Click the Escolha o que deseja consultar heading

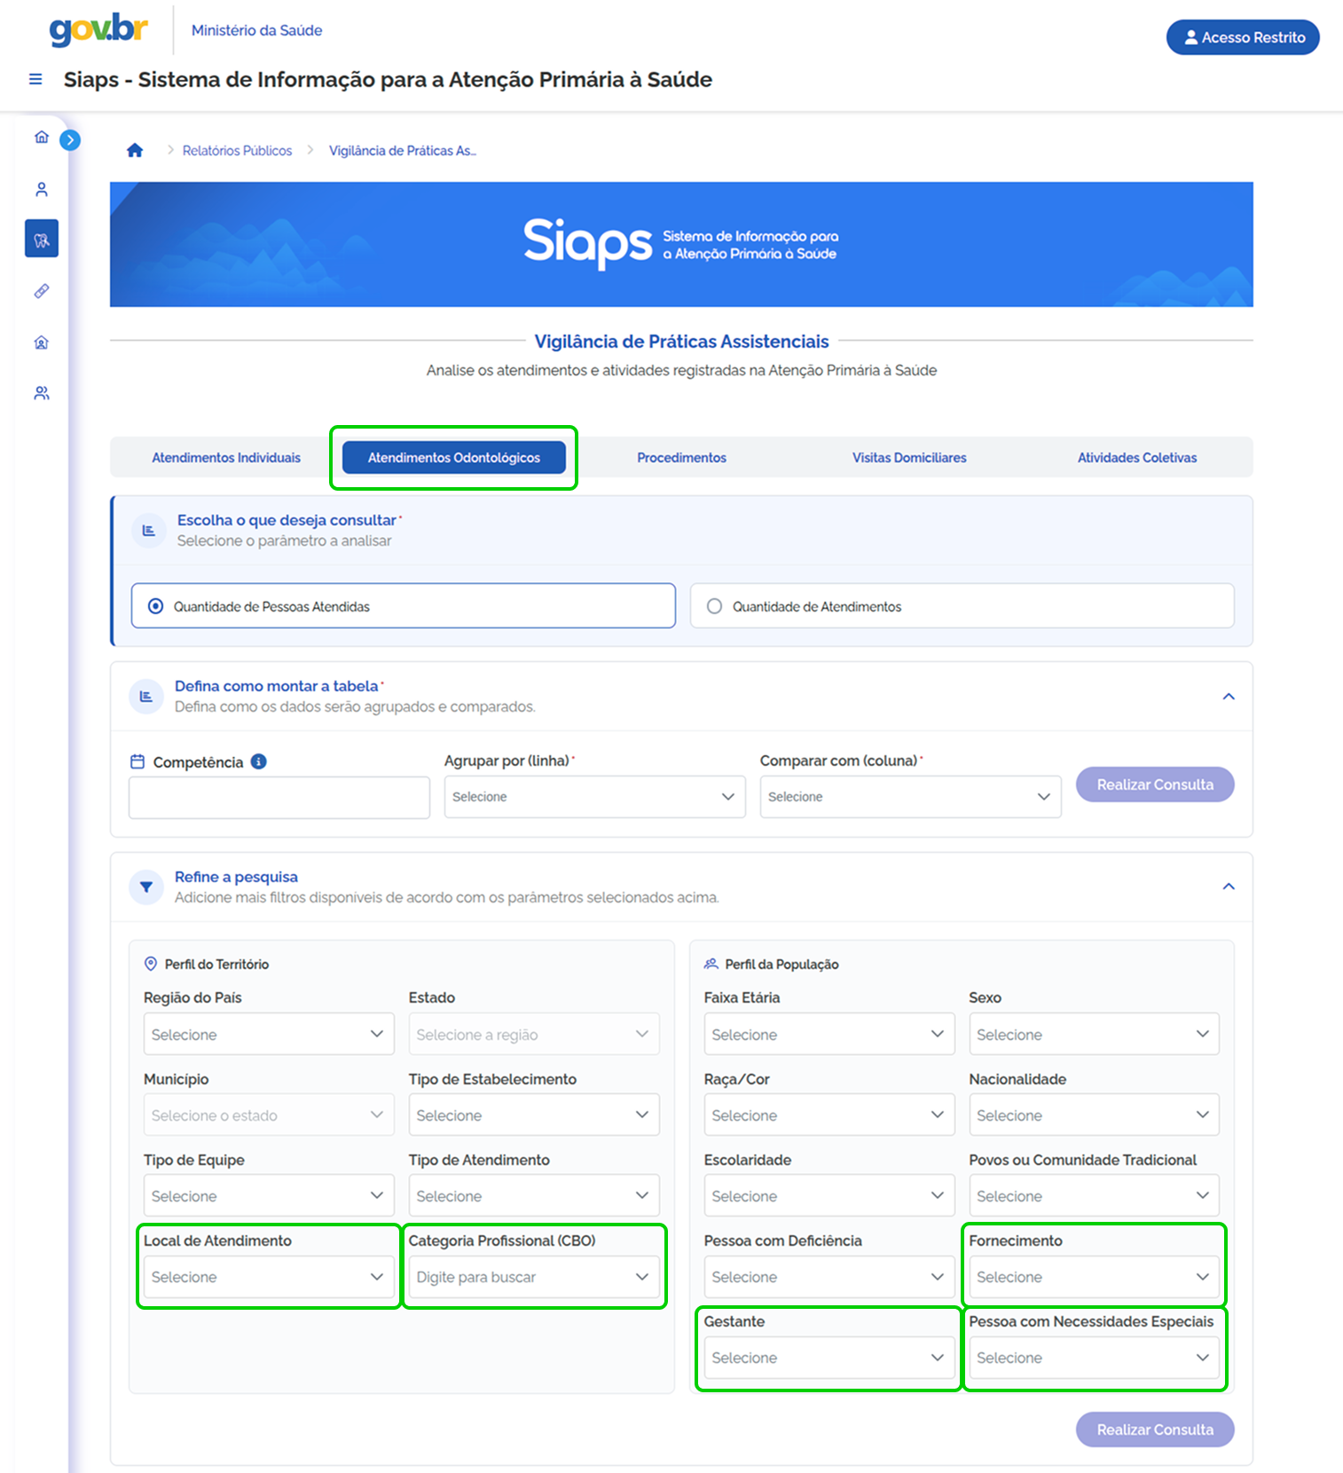287,520
